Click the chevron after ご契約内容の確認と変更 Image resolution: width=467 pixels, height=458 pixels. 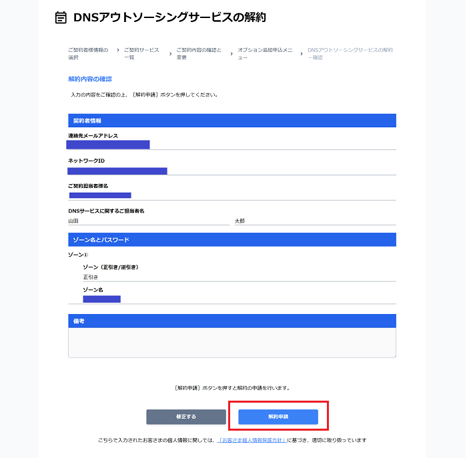[231, 54]
